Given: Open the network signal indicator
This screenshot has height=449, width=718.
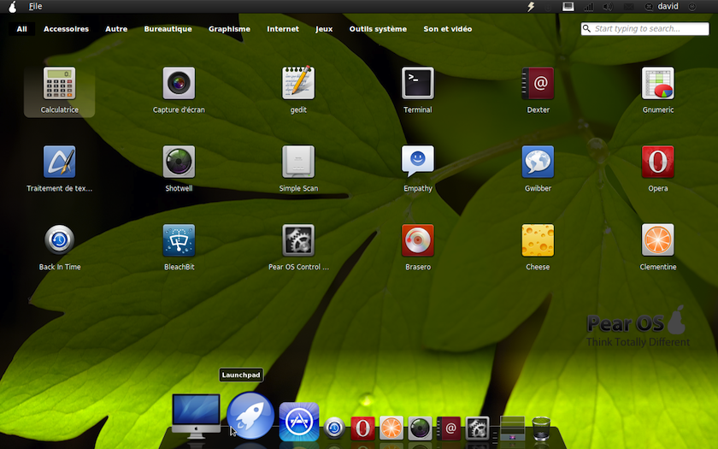Looking at the screenshot, I should coord(588,7).
